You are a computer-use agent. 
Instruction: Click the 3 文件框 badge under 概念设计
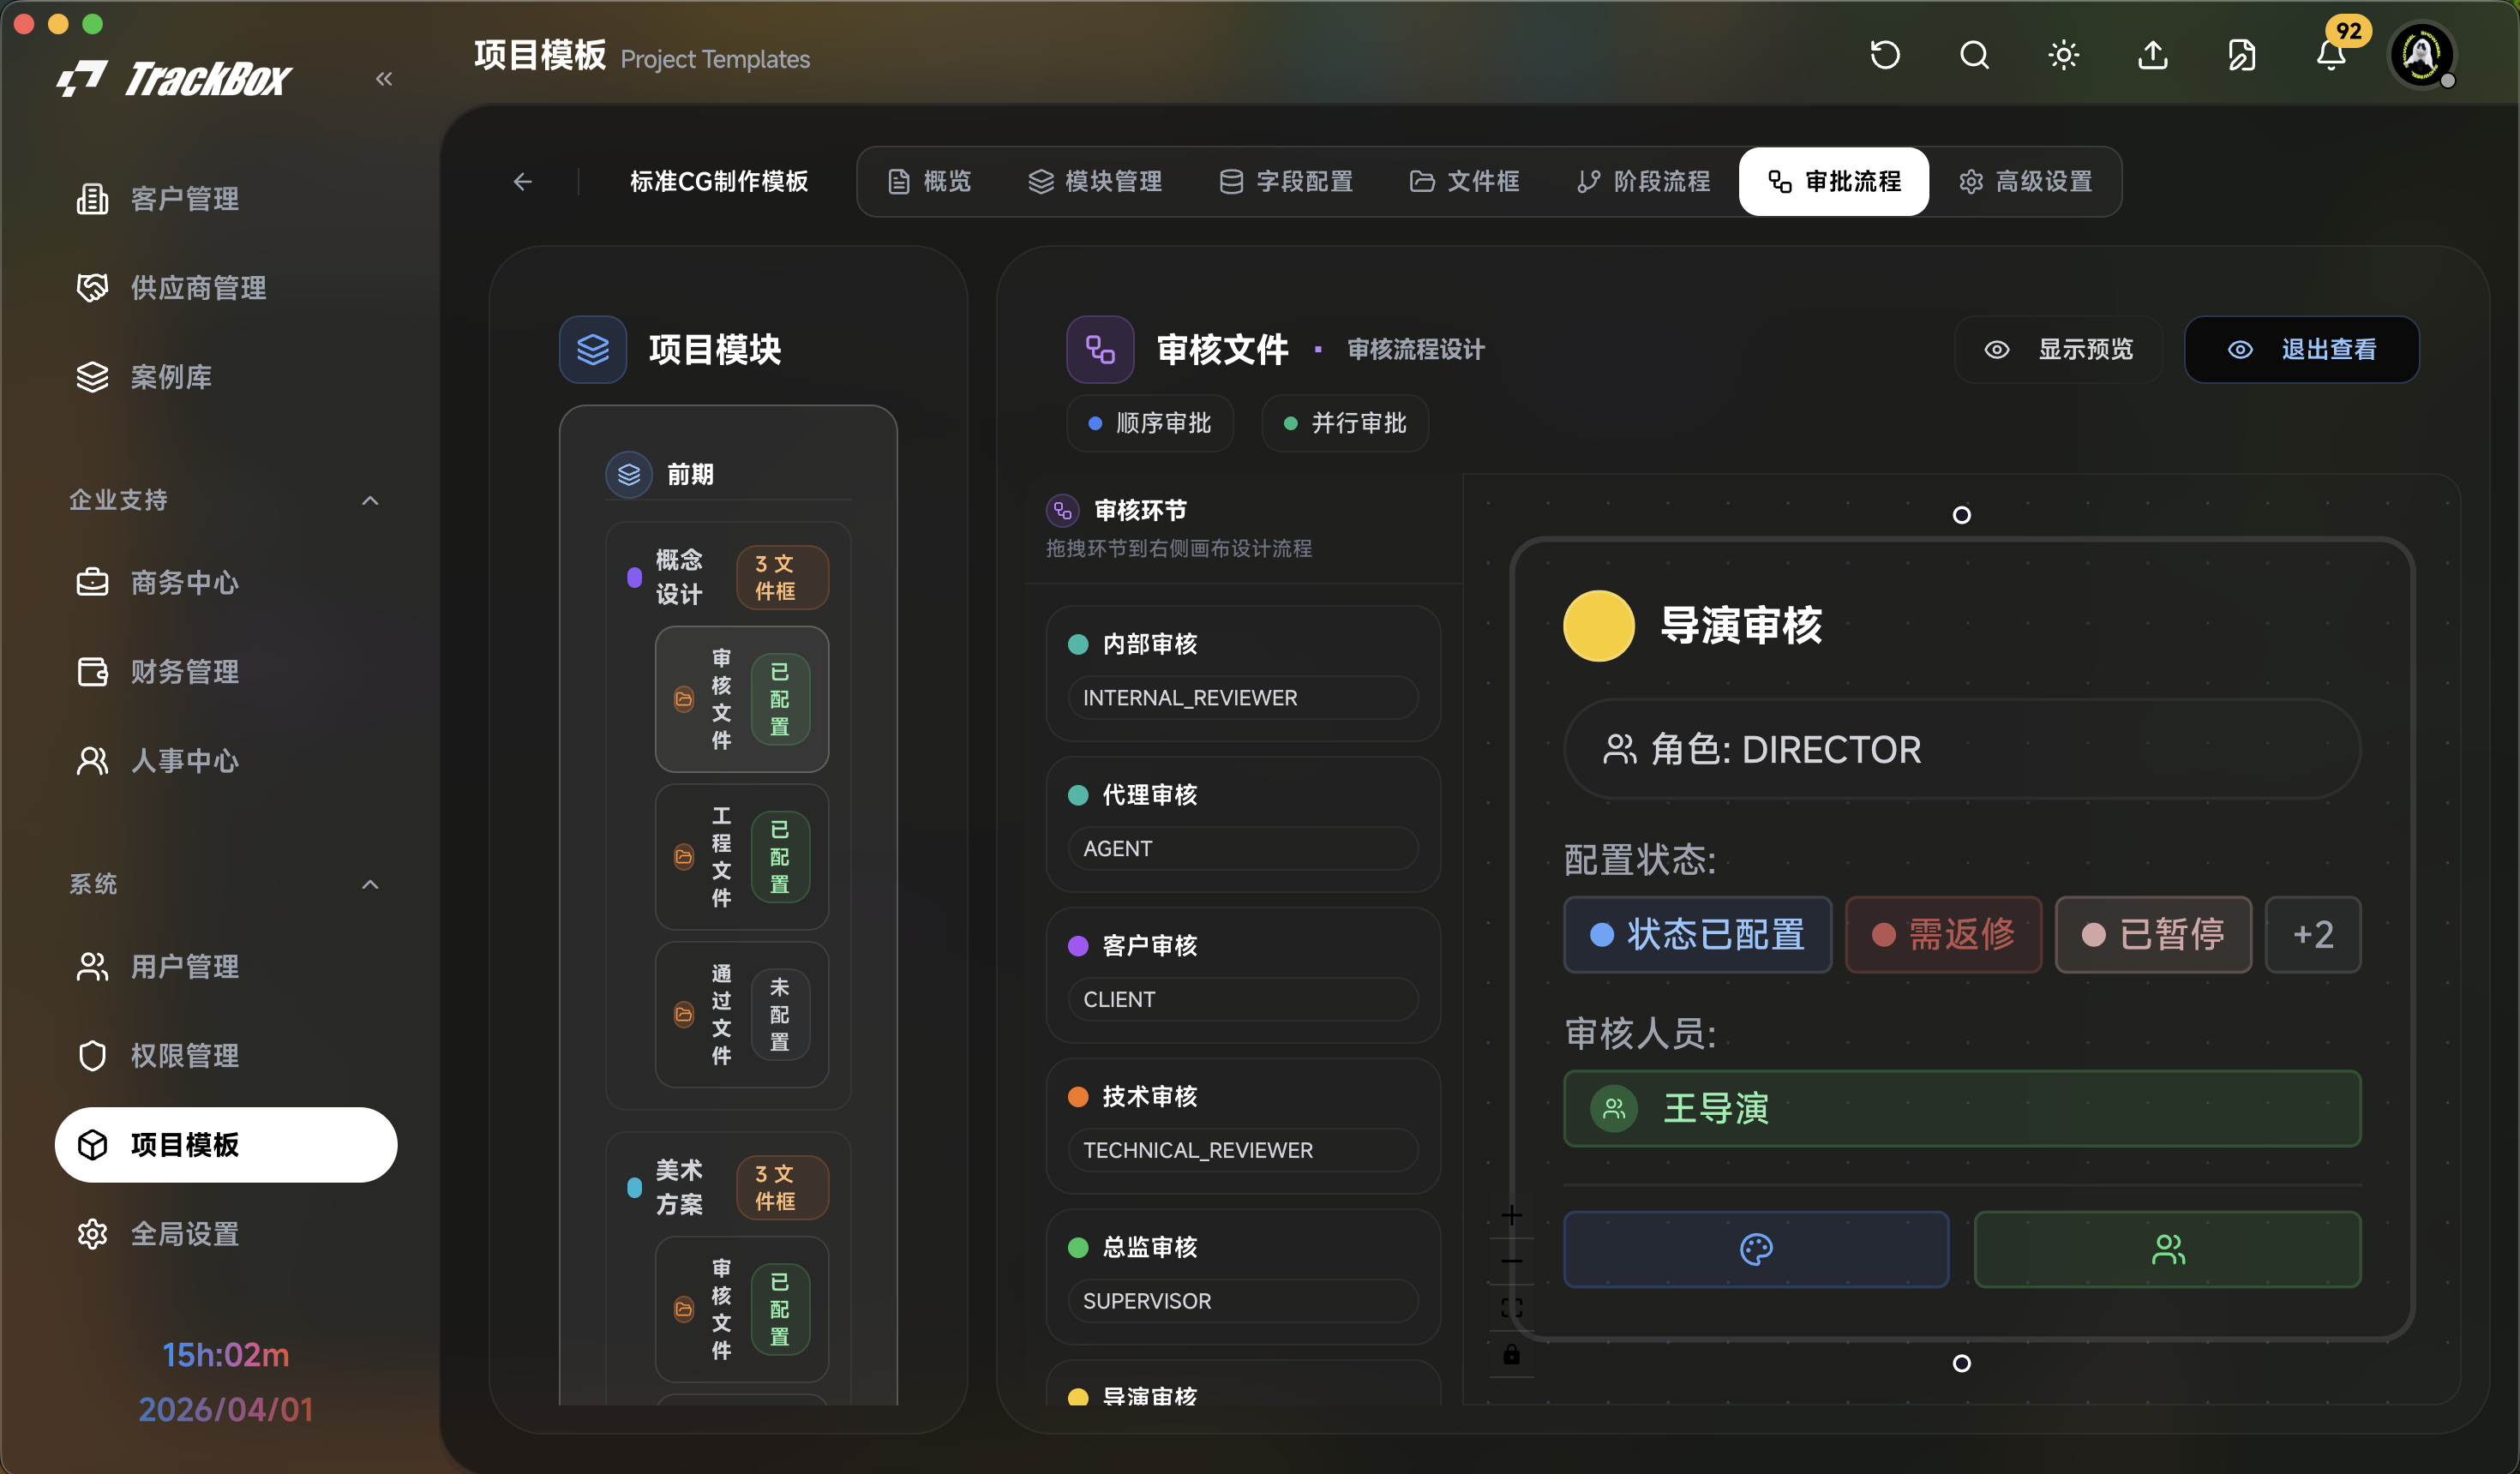(782, 577)
